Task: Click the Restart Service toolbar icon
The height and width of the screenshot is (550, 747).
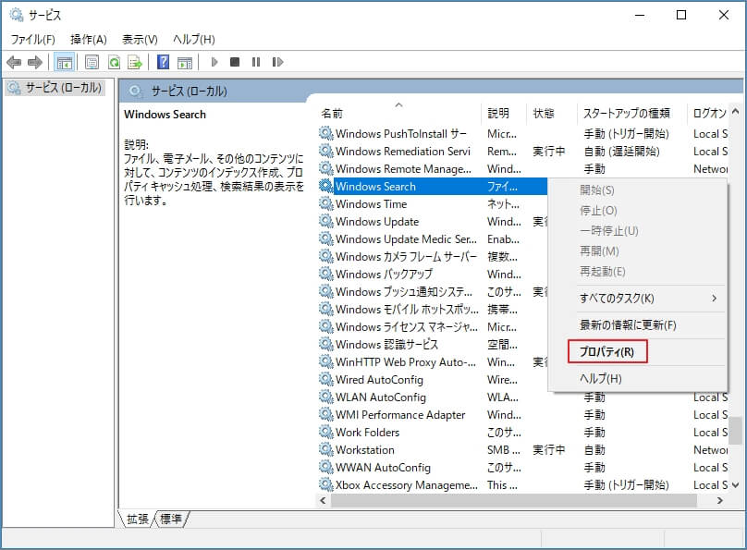Action: pyautogui.click(x=277, y=62)
